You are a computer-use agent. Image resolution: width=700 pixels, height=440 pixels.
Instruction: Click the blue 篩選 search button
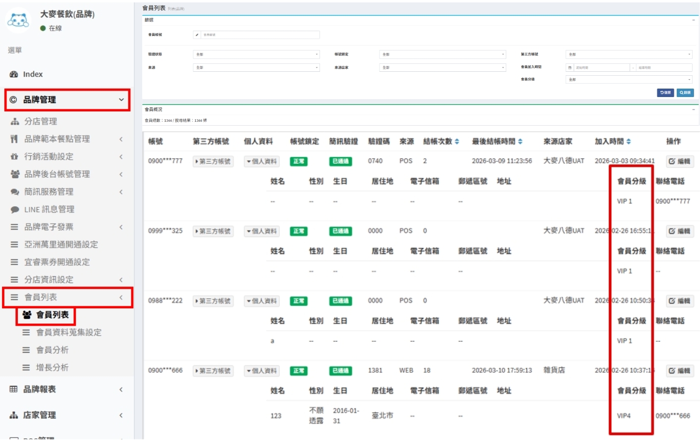point(686,93)
